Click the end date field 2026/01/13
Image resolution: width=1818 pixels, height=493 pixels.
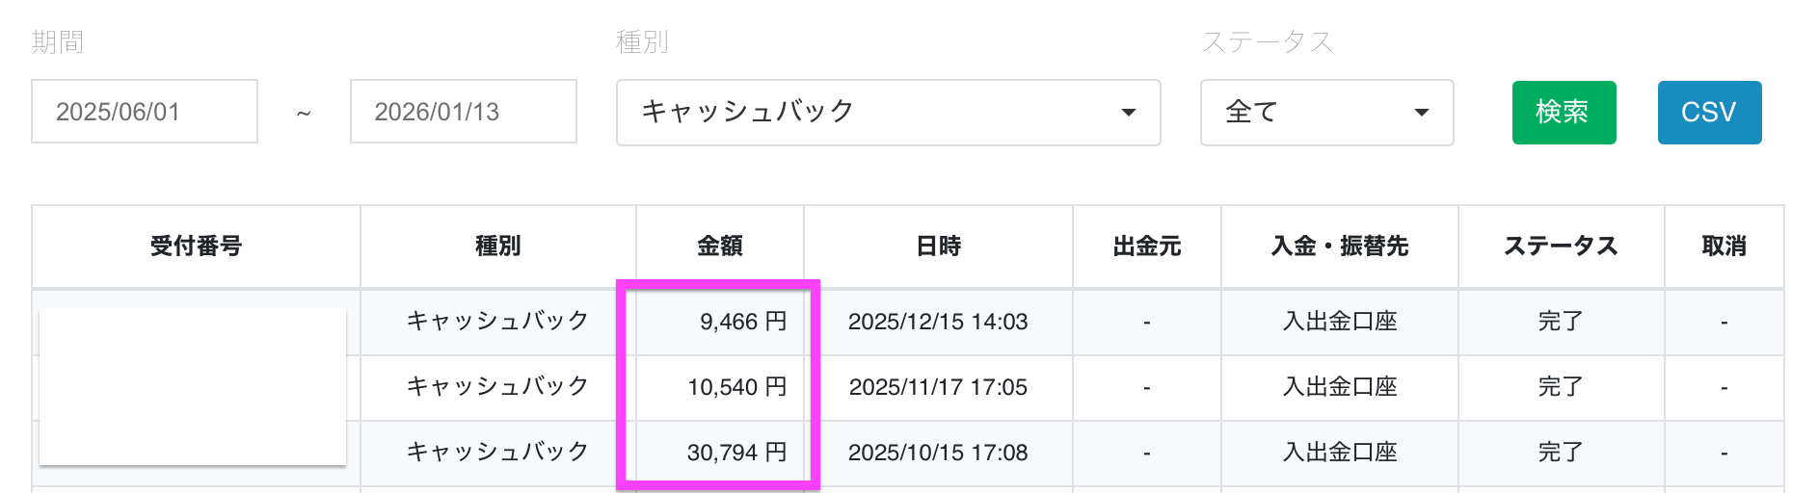pyautogui.click(x=463, y=112)
